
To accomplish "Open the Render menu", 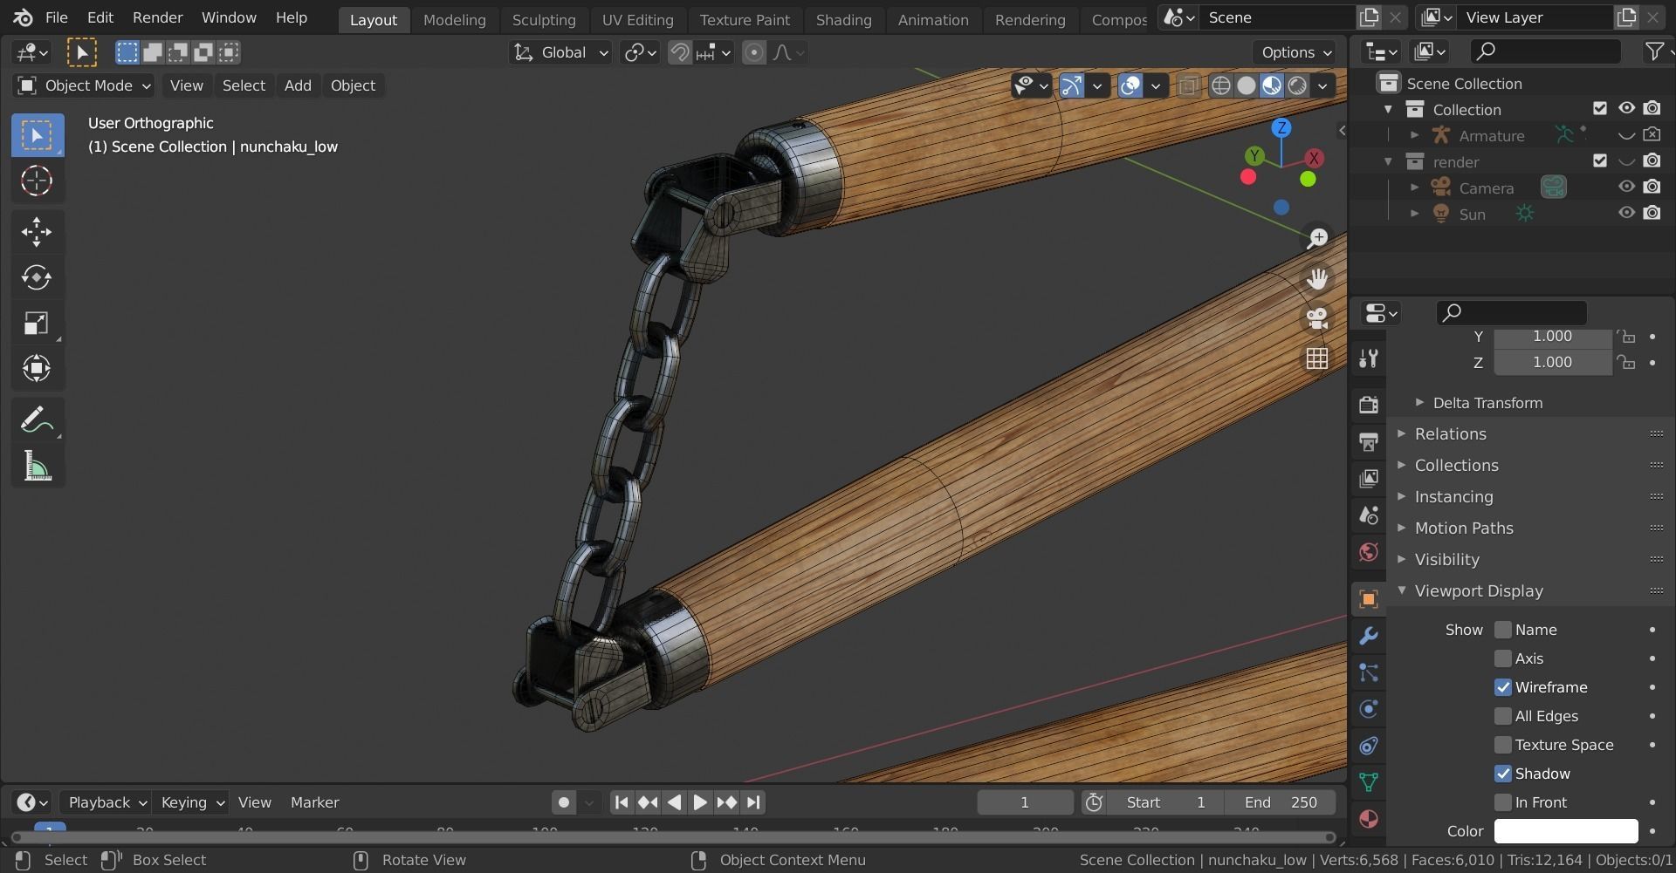I will click(157, 17).
